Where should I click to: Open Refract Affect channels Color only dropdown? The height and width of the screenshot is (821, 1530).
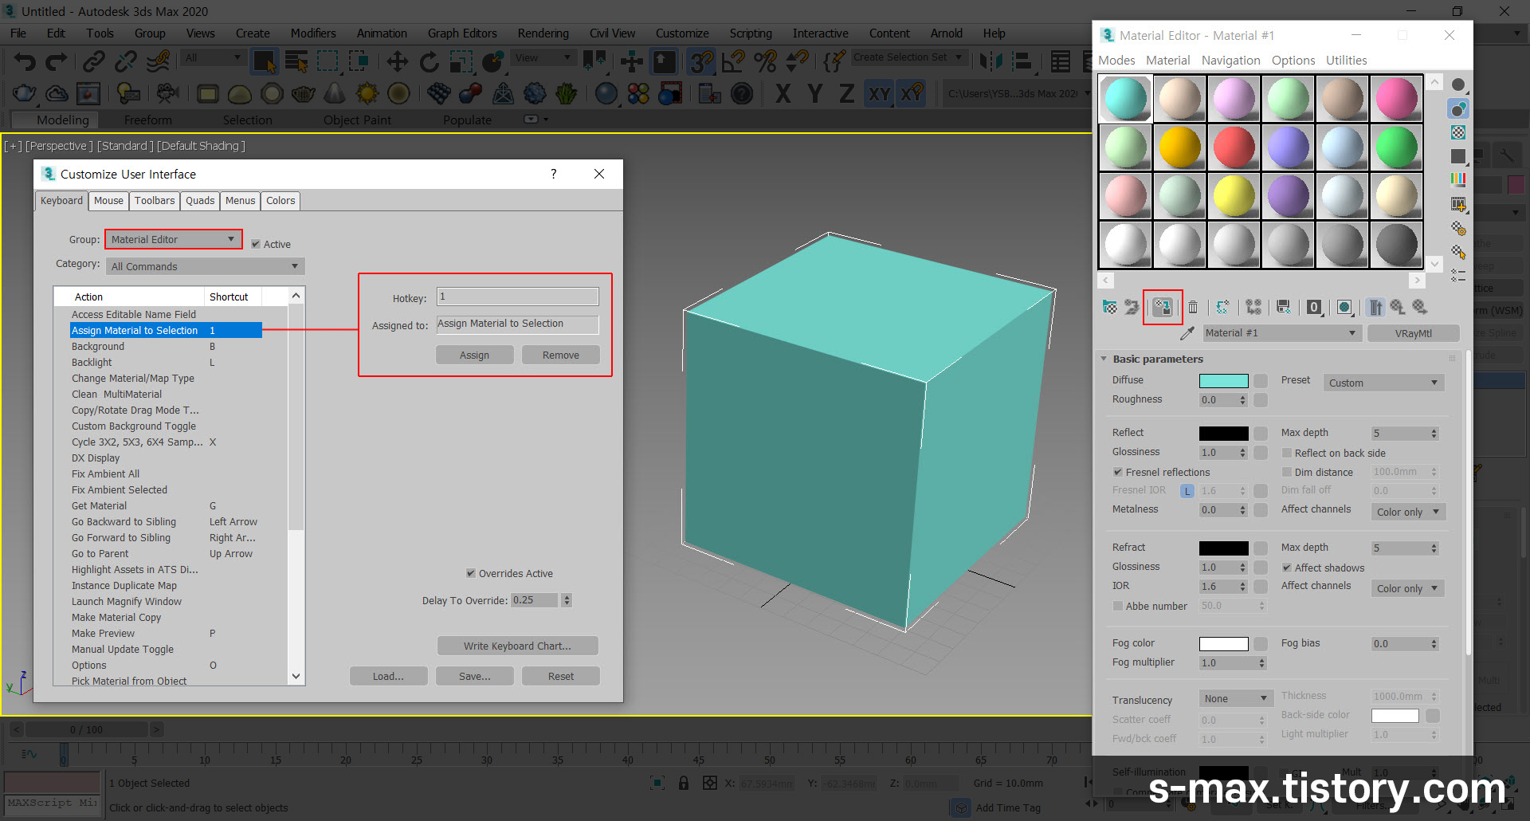click(x=1408, y=588)
